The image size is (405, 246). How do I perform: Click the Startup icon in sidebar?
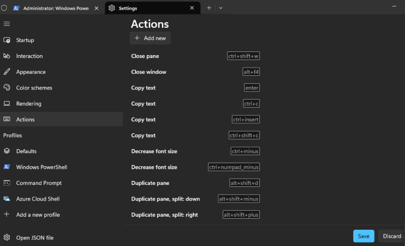pos(7,40)
